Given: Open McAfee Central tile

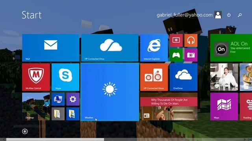Looking at the screenshot, I should [x=36, y=77].
